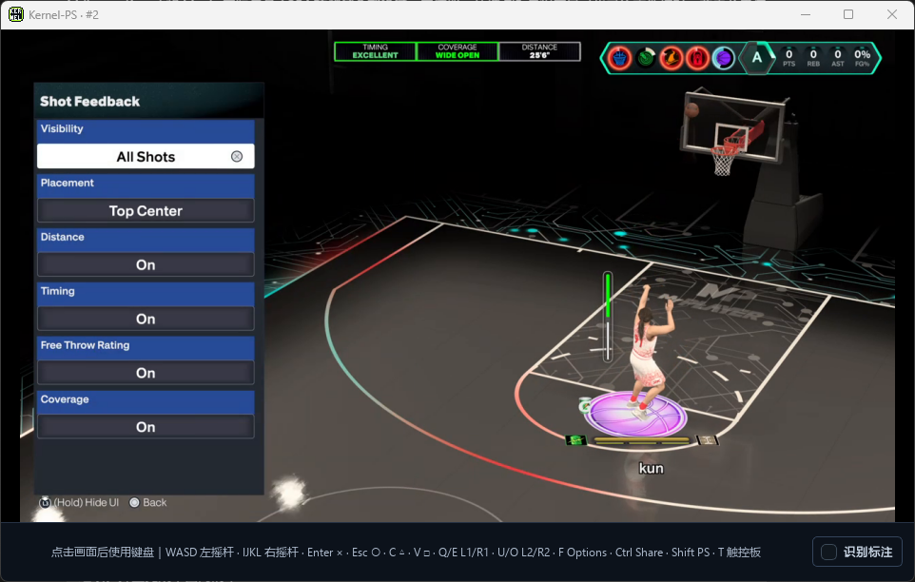The height and width of the screenshot is (582, 915).
Task: Change Visibility option All Shots
Action: tap(146, 156)
